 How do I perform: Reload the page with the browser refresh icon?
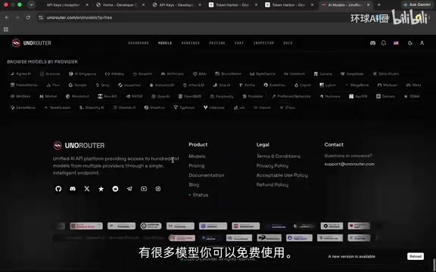point(28,17)
